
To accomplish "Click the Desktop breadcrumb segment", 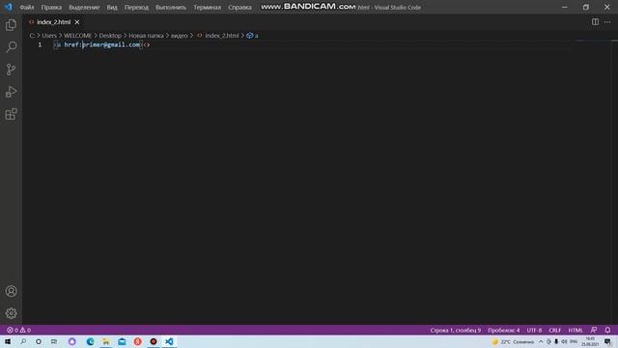I will point(110,36).
